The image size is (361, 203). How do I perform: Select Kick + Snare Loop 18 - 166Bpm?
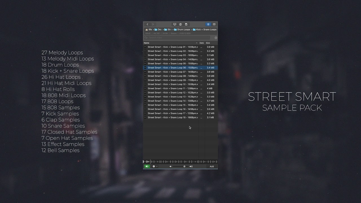(180, 117)
